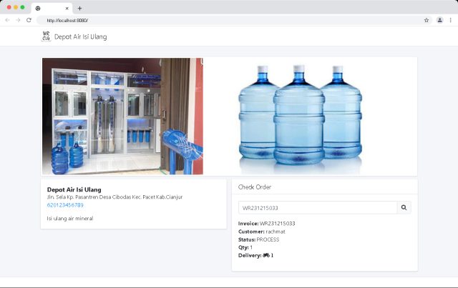Bookmark this page with the star icon
The width and height of the screenshot is (458, 288).
(x=427, y=20)
